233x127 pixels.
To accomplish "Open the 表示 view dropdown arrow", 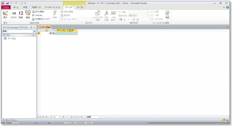I will pos(5,20).
